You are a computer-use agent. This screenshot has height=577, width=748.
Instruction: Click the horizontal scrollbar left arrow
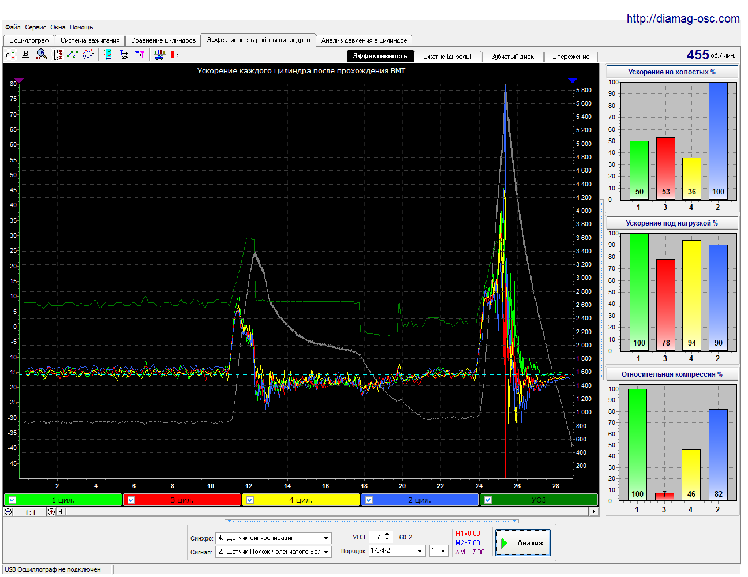coord(61,512)
